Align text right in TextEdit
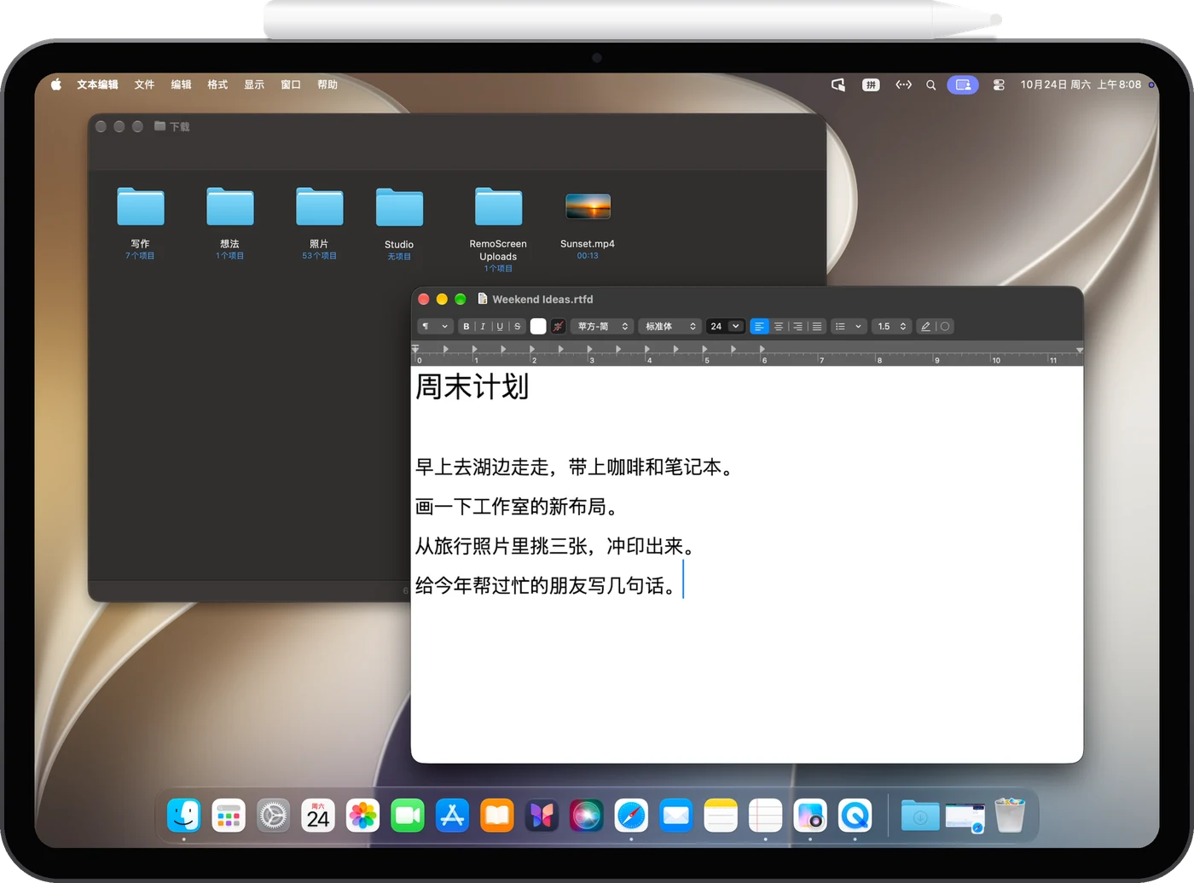This screenshot has height=883, width=1194. [x=797, y=327]
